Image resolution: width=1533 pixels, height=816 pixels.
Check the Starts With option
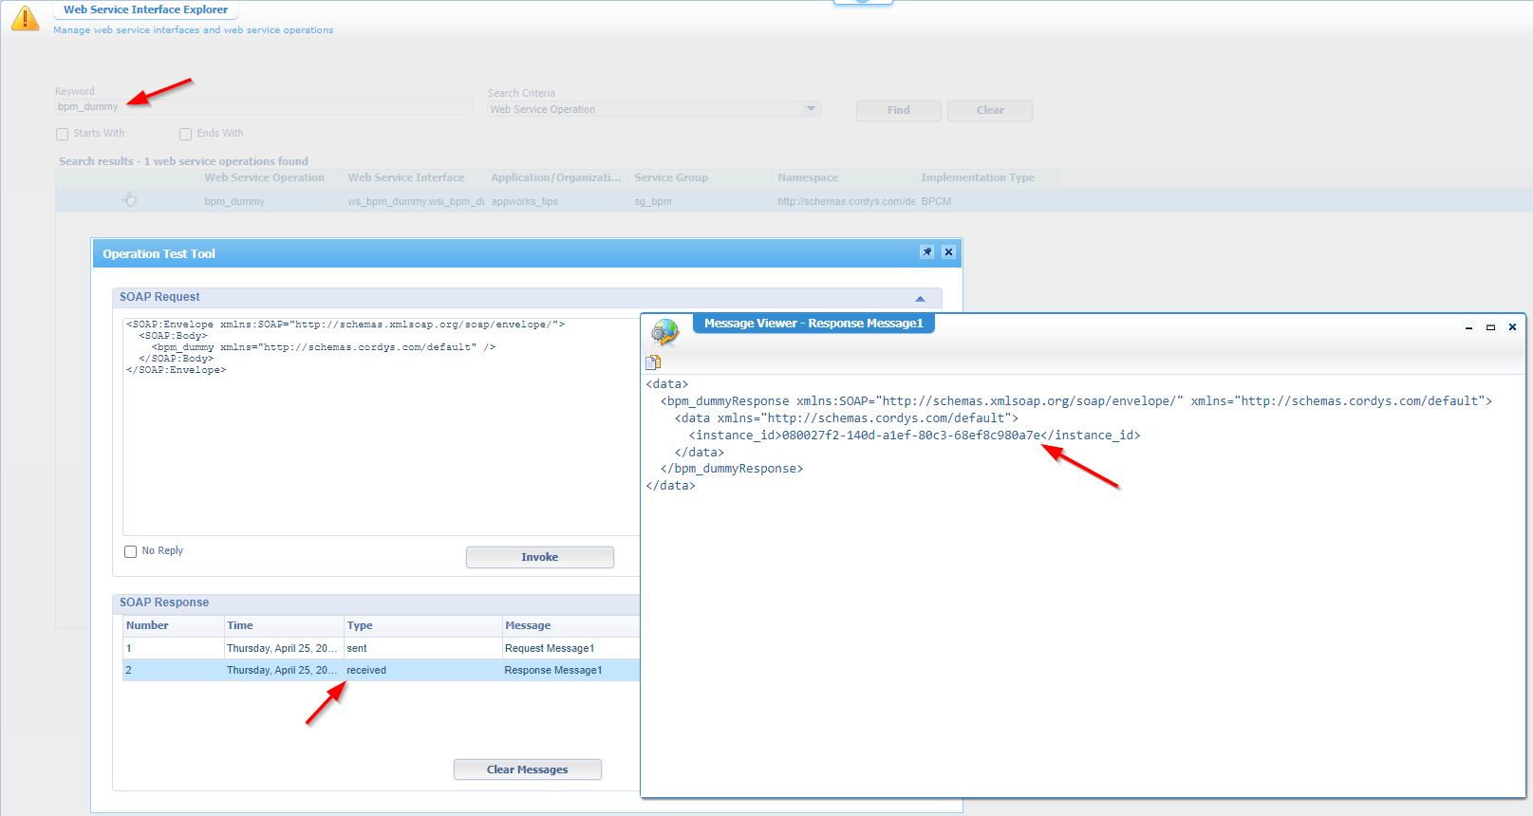[63, 134]
